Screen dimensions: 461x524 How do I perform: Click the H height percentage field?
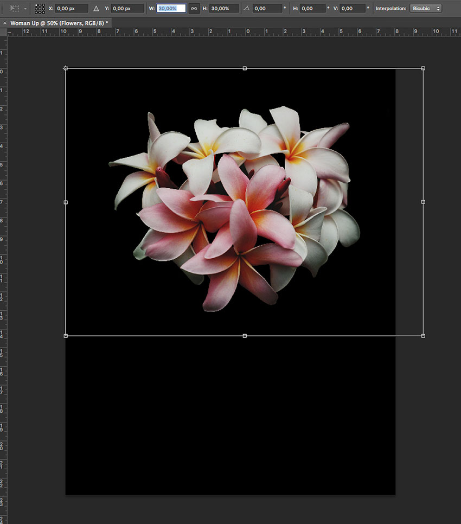(x=224, y=8)
